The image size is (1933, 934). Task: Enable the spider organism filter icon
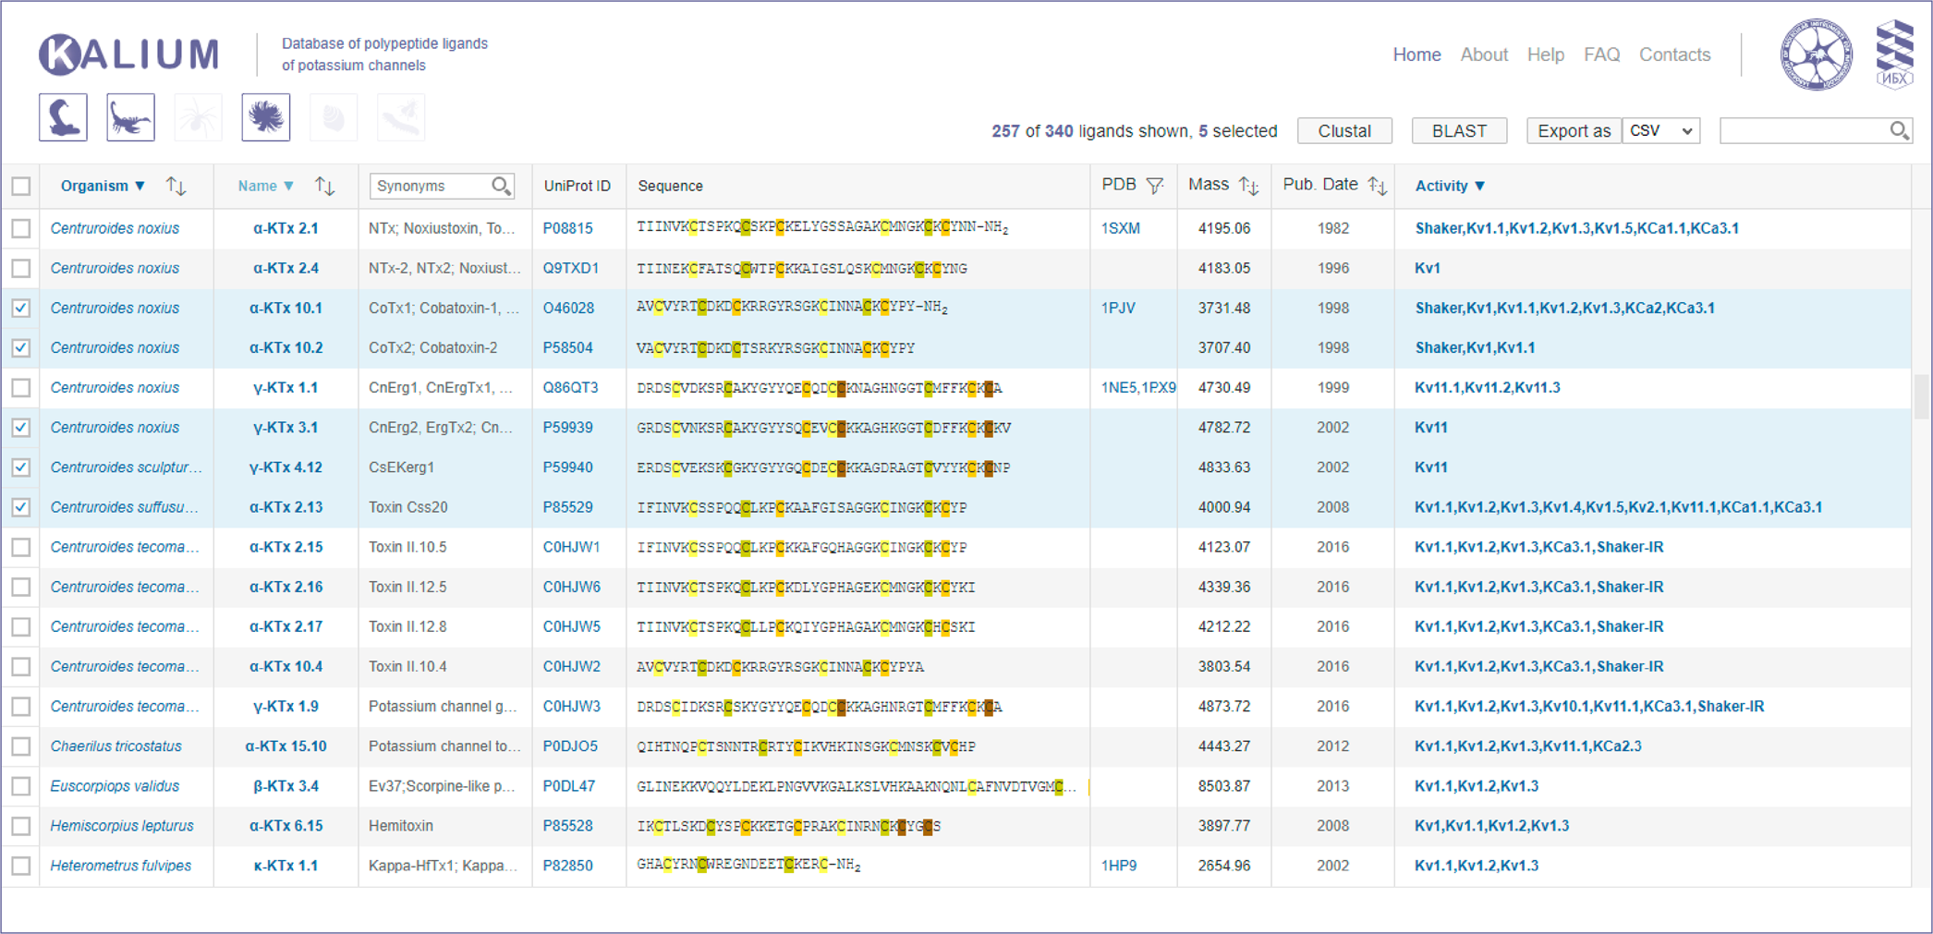coord(198,117)
